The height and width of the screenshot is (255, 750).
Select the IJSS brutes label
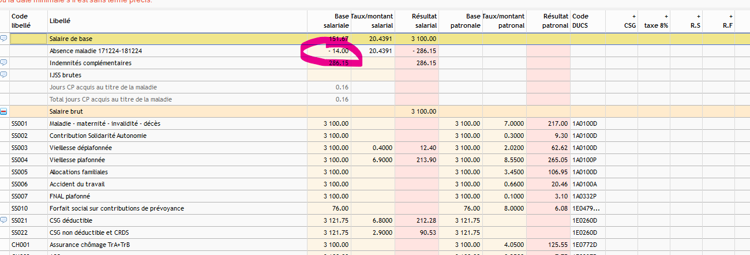tap(65, 75)
